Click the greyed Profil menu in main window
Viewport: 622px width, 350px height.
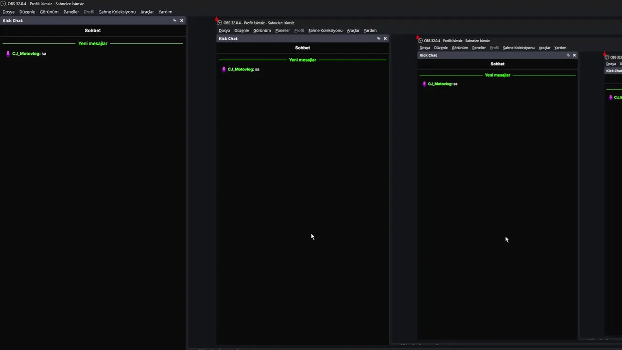89,12
